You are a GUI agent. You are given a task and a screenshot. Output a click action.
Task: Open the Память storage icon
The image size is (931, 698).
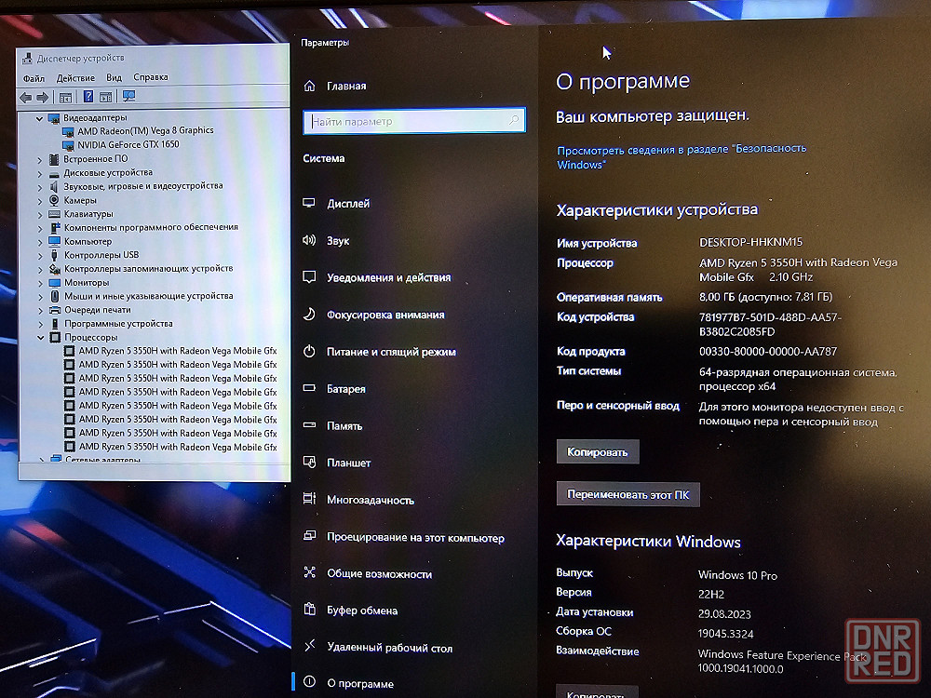[309, 425]
